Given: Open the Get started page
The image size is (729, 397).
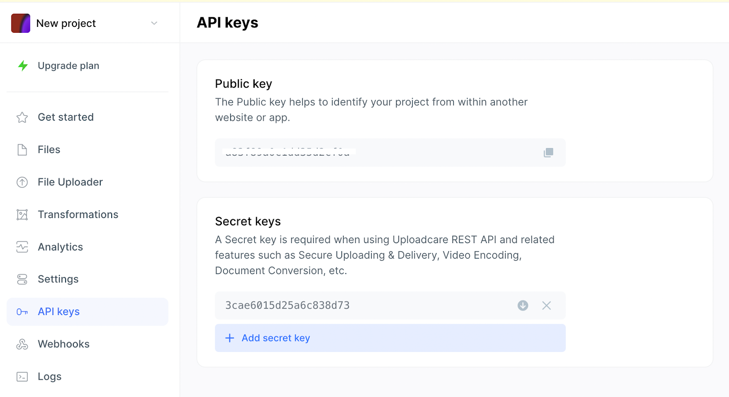Looking at the screenshot, I should 66,117.
